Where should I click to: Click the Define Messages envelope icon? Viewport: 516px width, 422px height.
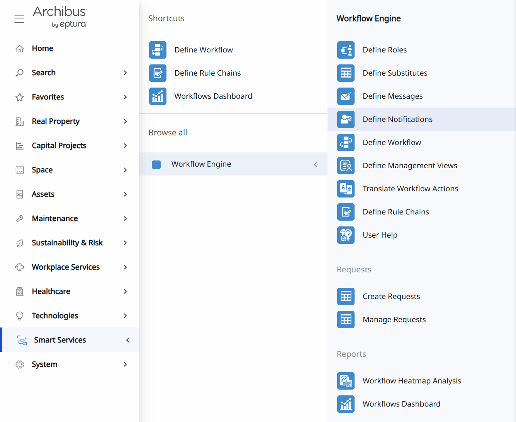point(346,96)
